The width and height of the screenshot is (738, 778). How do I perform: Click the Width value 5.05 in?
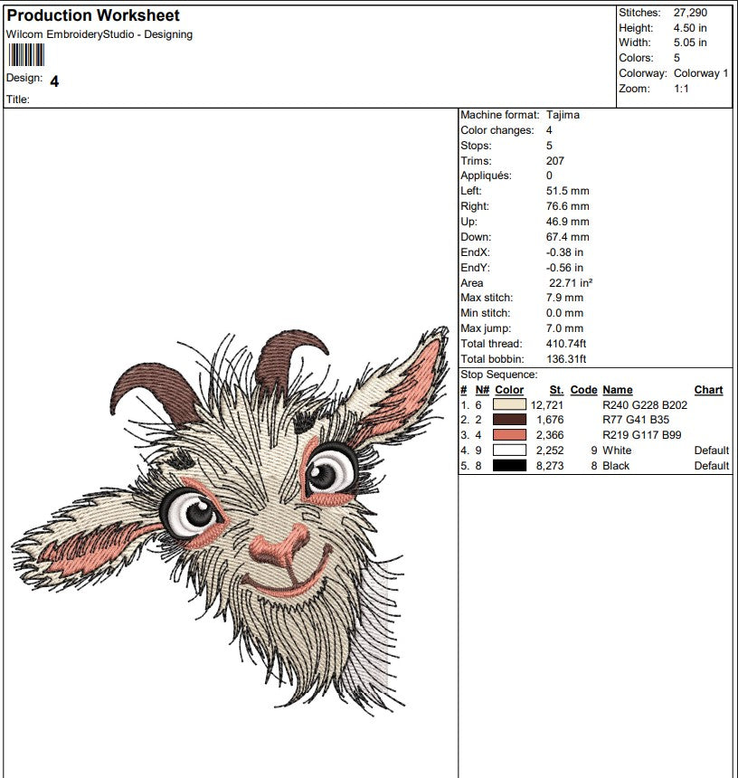[x=690, y=43]
